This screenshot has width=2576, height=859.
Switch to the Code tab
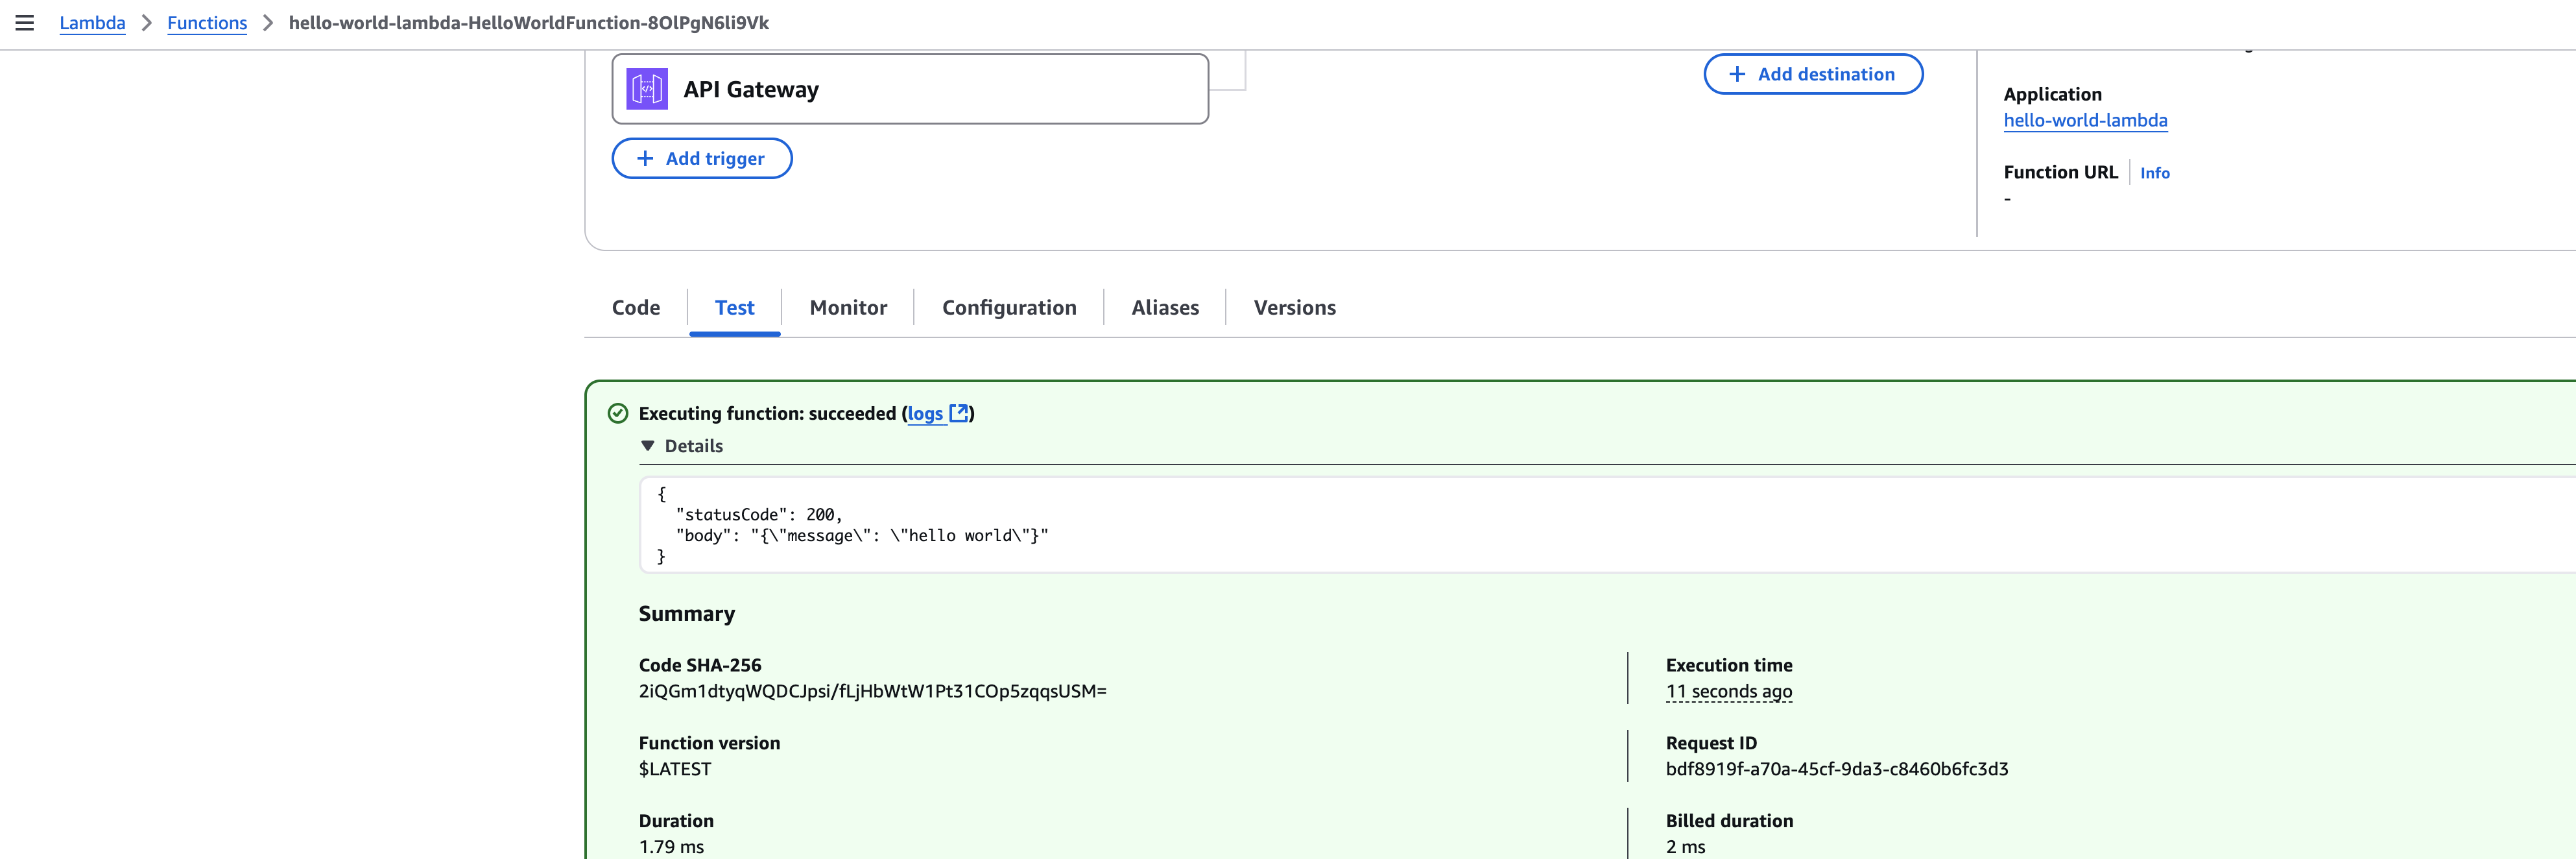click(636, 307)
